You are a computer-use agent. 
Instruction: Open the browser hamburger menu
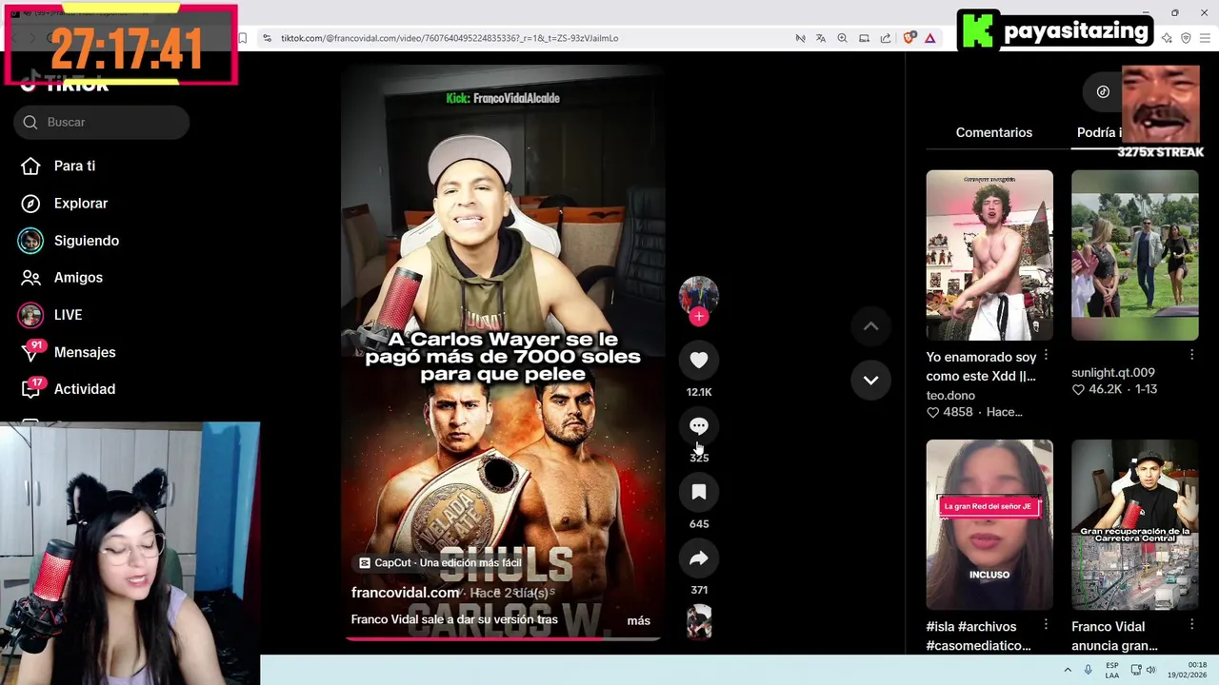point(1206,38)
